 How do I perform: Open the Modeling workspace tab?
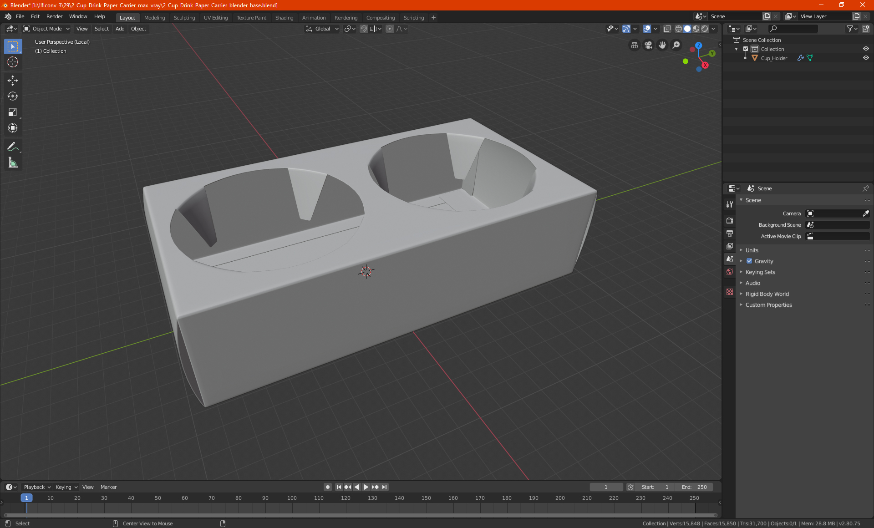[154, 17]
